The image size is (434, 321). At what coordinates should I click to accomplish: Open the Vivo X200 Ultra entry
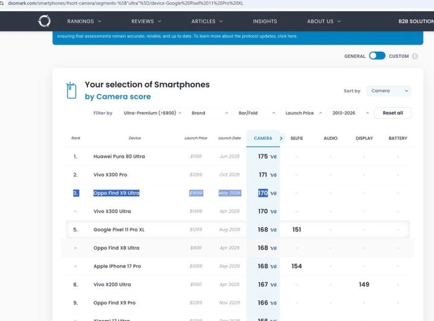pos(112,284)
